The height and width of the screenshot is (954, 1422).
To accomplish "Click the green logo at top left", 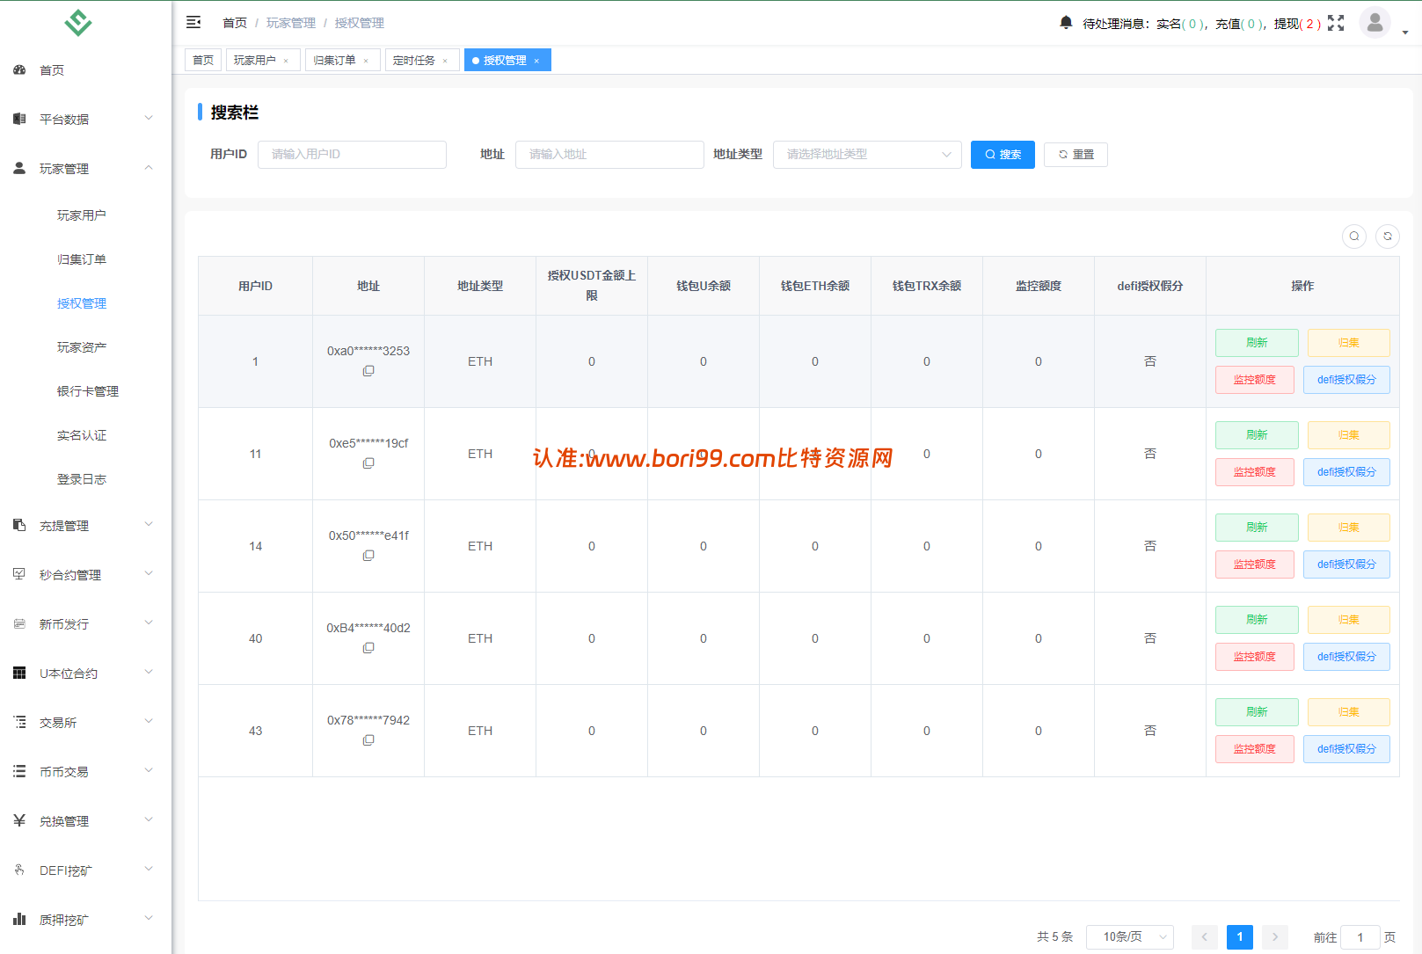I will tap(78, 22).
